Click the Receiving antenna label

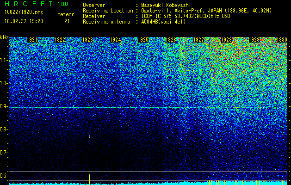(x=106, y=22)
